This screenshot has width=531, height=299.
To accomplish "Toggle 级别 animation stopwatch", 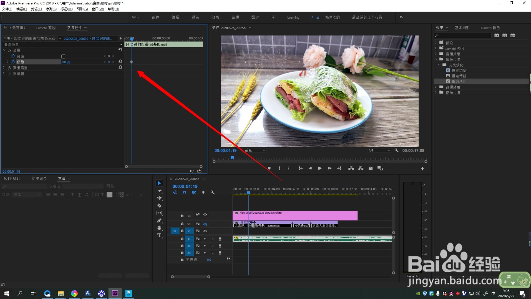I will pyautogui.click(x=14, y=62).
